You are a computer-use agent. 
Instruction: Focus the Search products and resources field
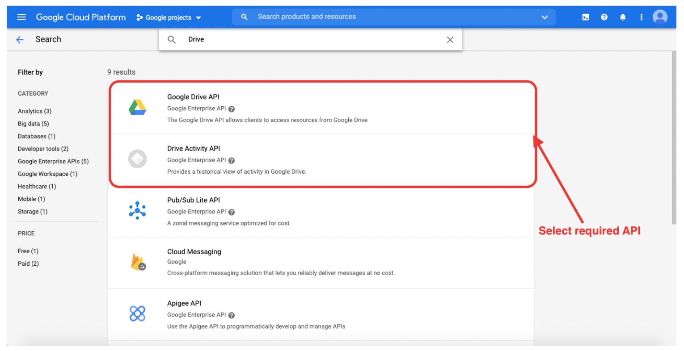[393, 17]
